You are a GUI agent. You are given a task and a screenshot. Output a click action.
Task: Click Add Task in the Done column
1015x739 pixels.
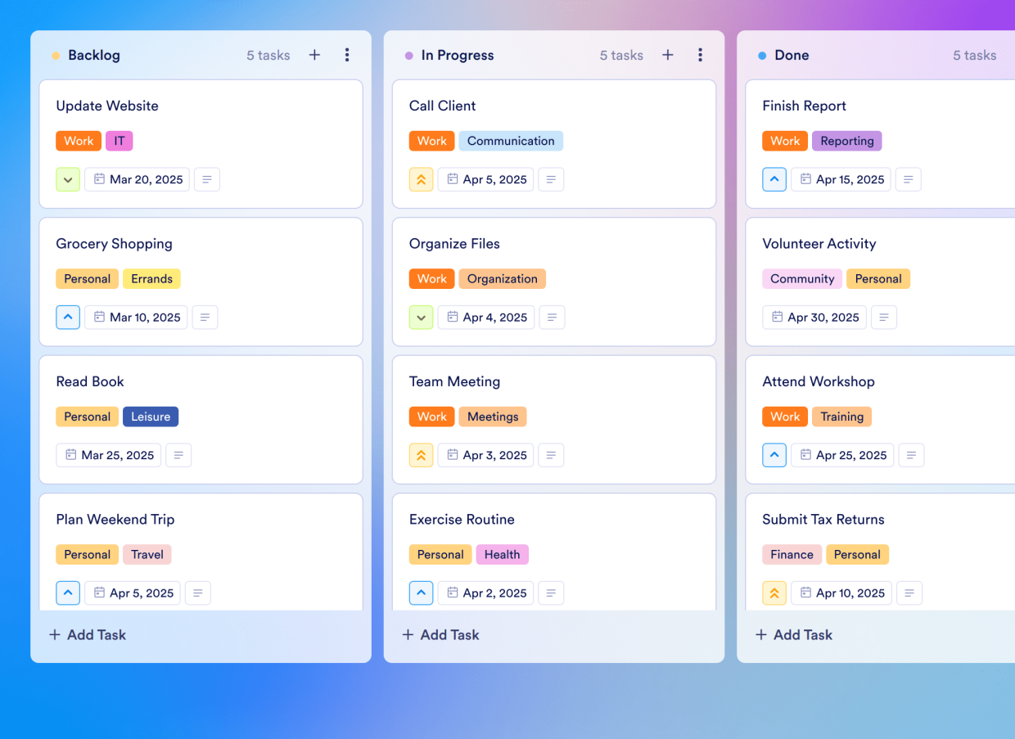click(793, 634)
